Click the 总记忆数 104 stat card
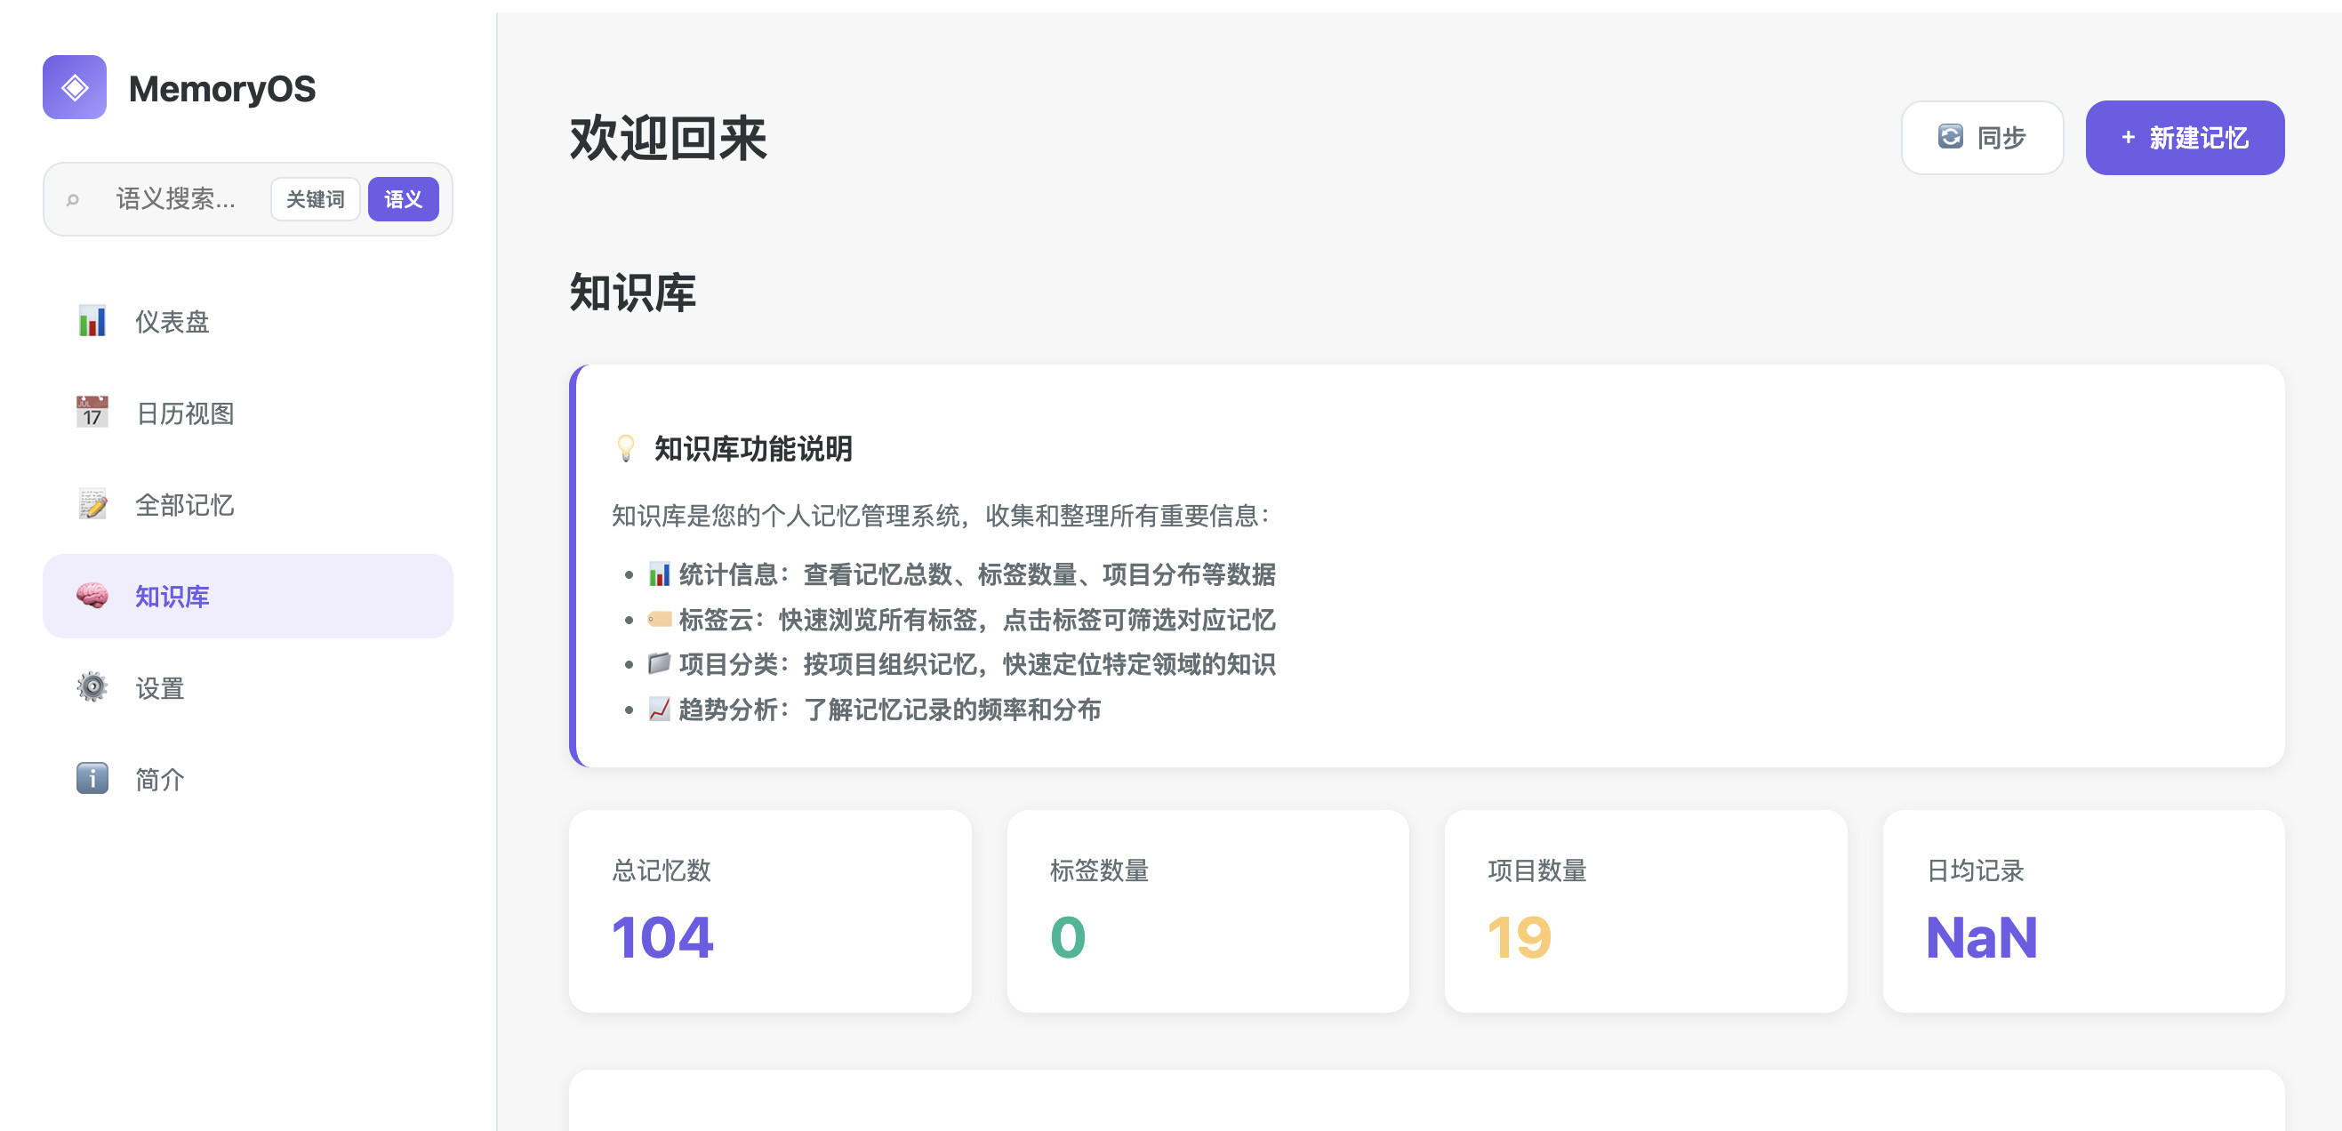Image resolution: width=2342 pixels, height=1131 pixels. tap(769, 911)
